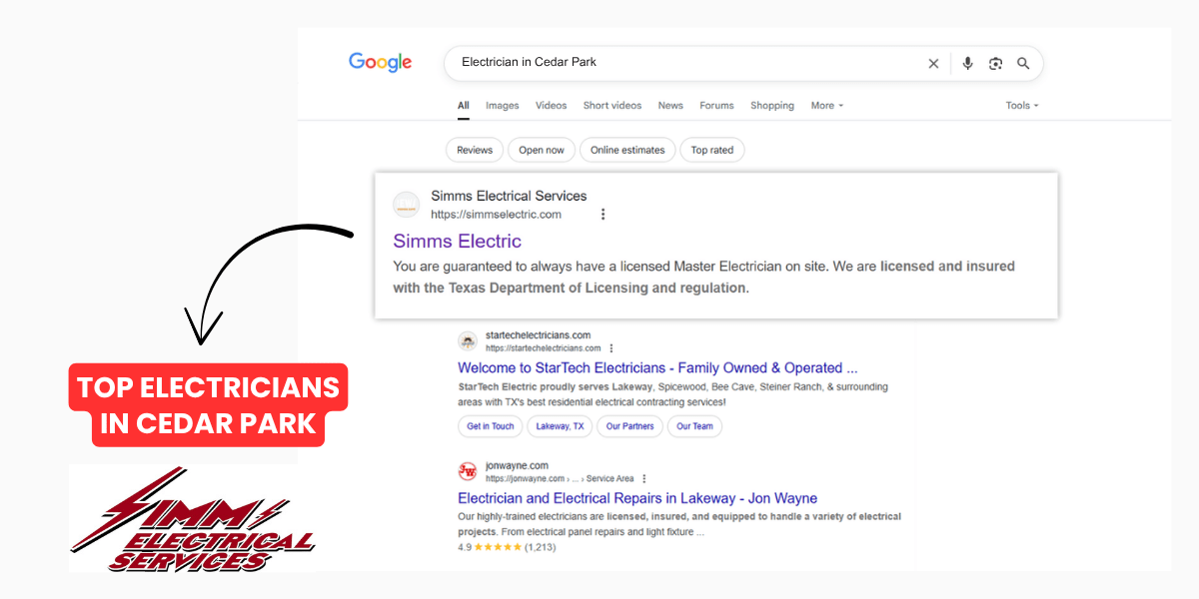Screen dimensions: 1199x599
Task: Open three-dot menu beside startechelectricians.com
Action: (x=610, y=348)
